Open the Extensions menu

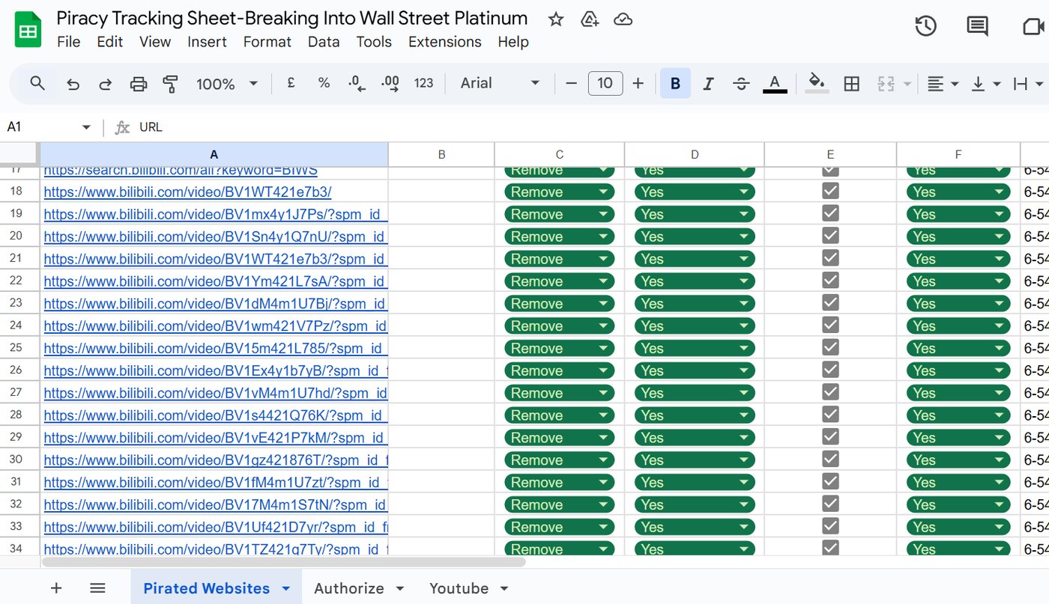[445, 42]
